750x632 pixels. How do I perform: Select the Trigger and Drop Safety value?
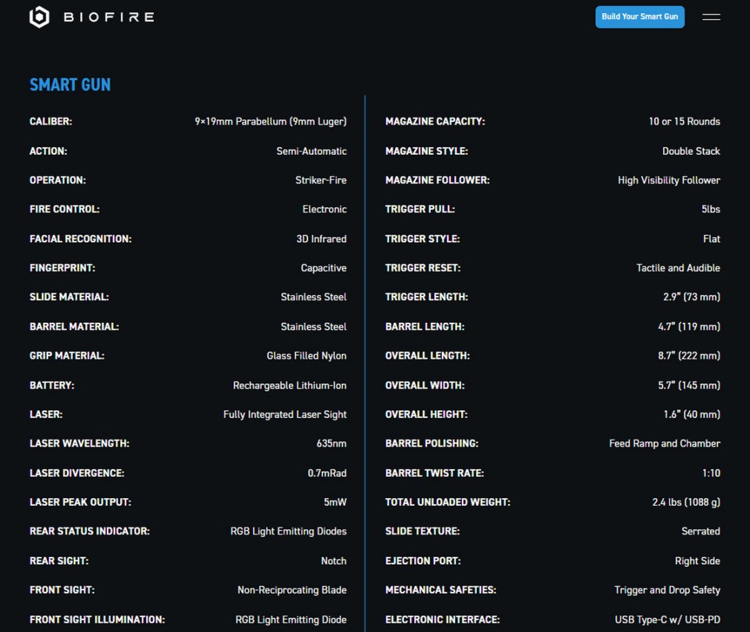click(667, 590)
